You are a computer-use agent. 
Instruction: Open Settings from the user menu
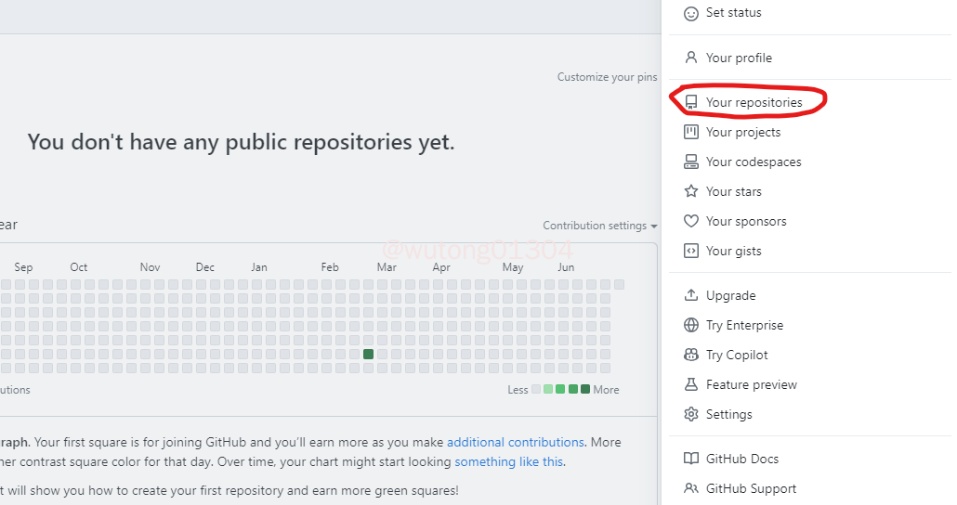pyautogui.click(x=728, y=414)
